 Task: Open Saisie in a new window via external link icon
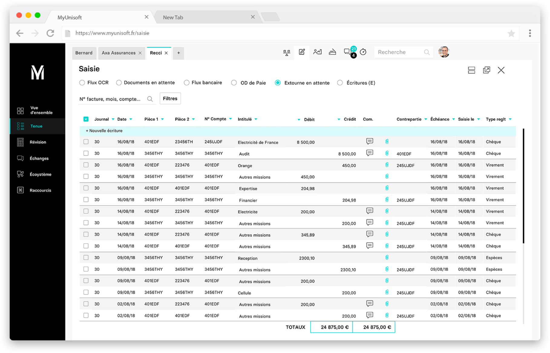(x=486, y=70)
